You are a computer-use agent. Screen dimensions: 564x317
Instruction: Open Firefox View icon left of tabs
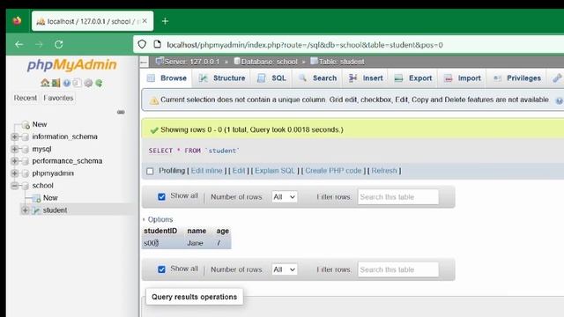[17, 21]
